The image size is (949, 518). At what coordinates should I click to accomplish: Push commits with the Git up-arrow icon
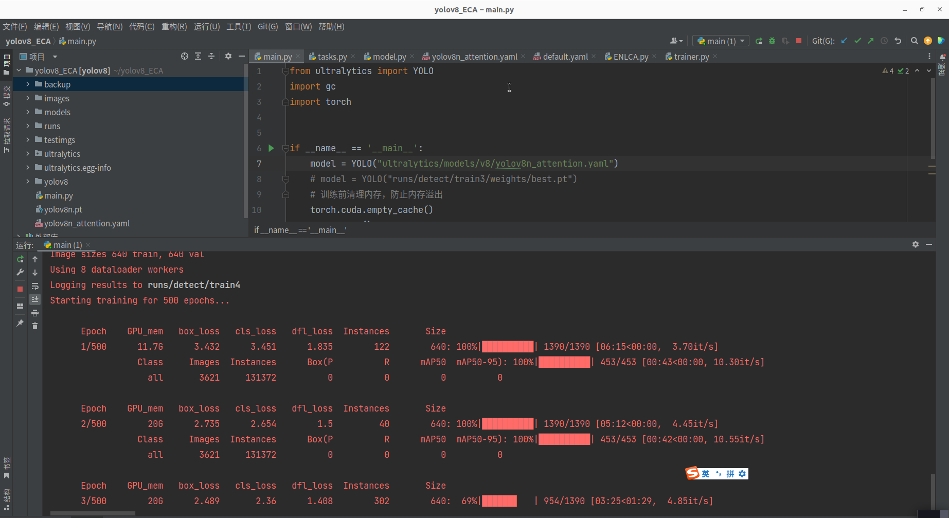point(871,40)
